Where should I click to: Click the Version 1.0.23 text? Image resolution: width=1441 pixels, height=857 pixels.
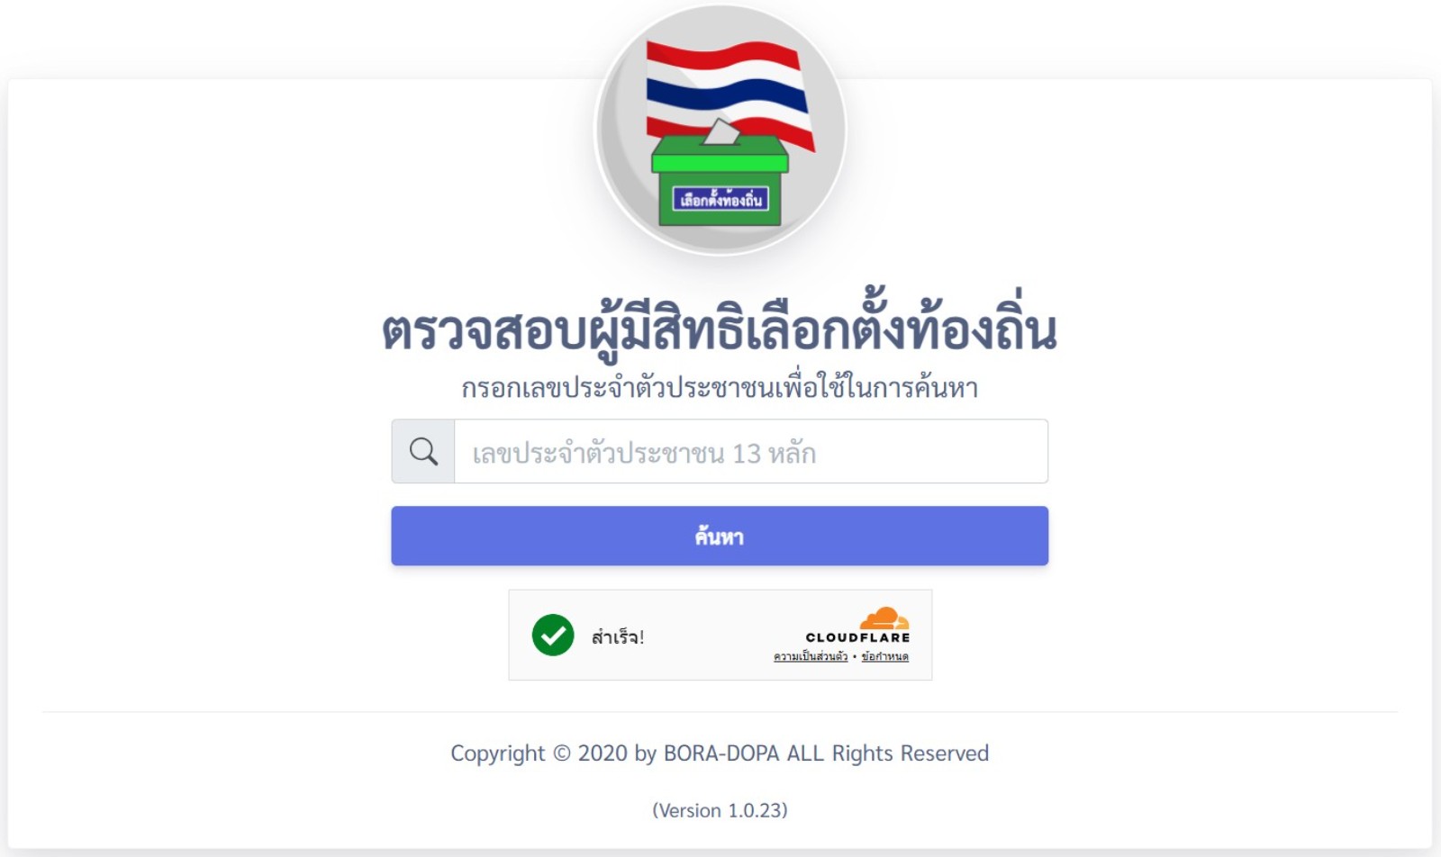(x=720, y=810)
